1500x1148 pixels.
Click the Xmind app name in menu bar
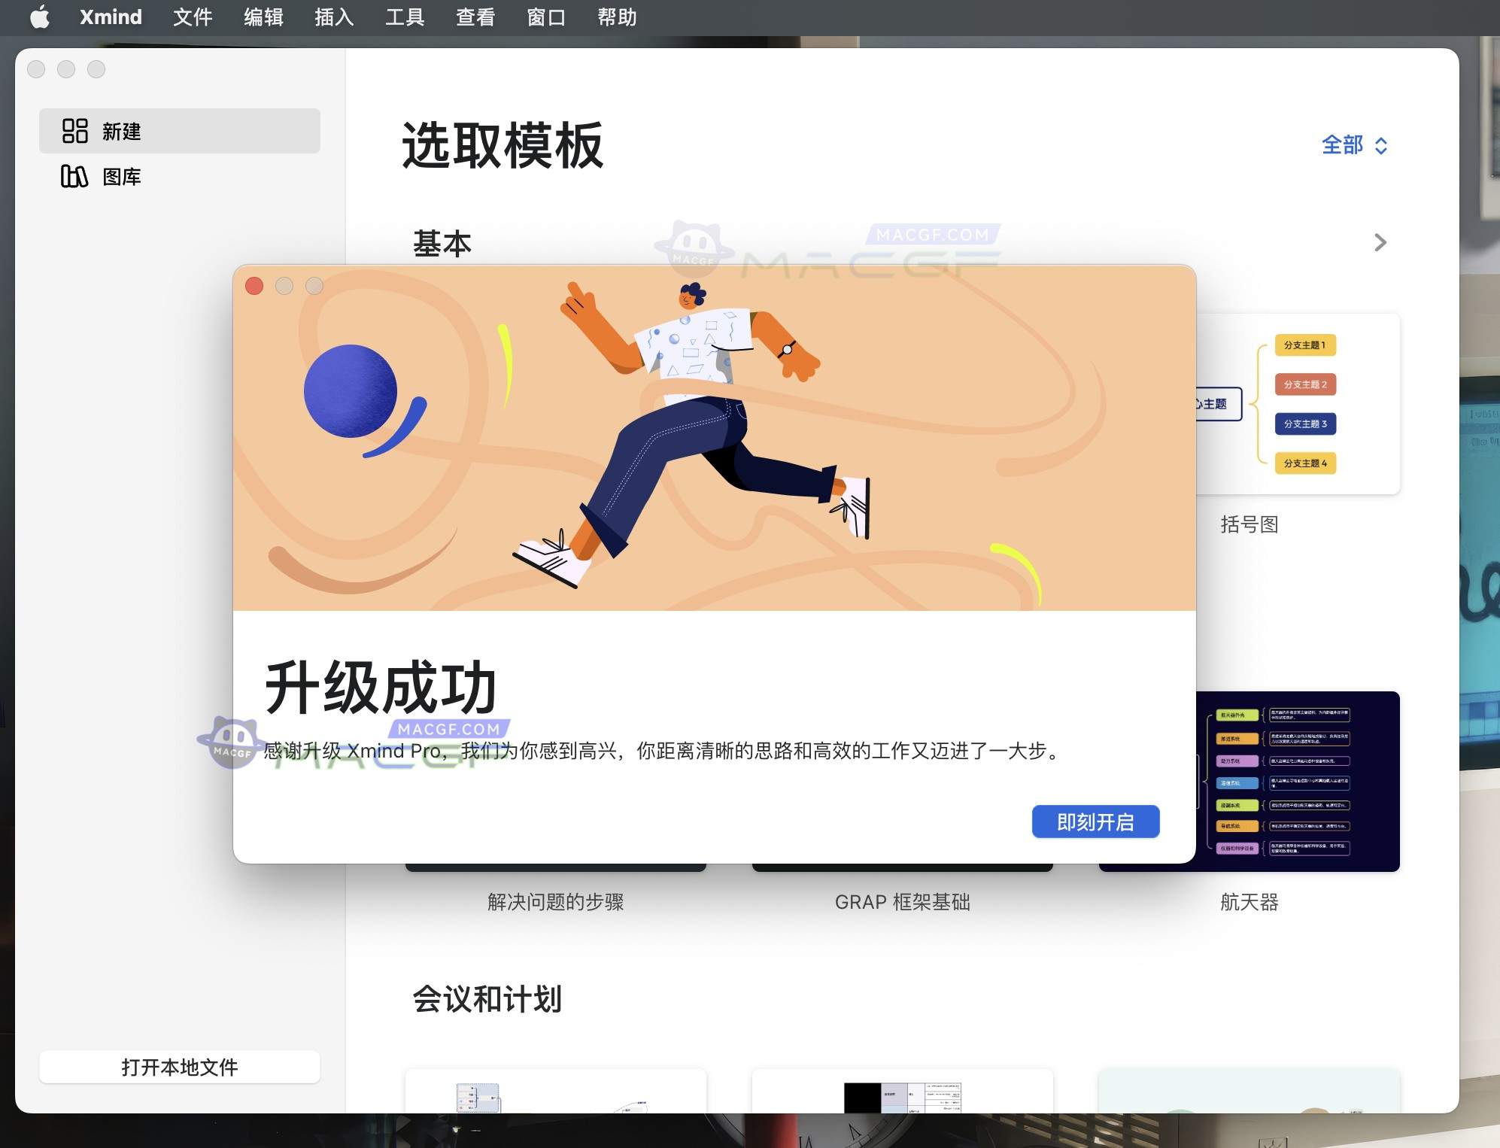click(x=110, y=17)
